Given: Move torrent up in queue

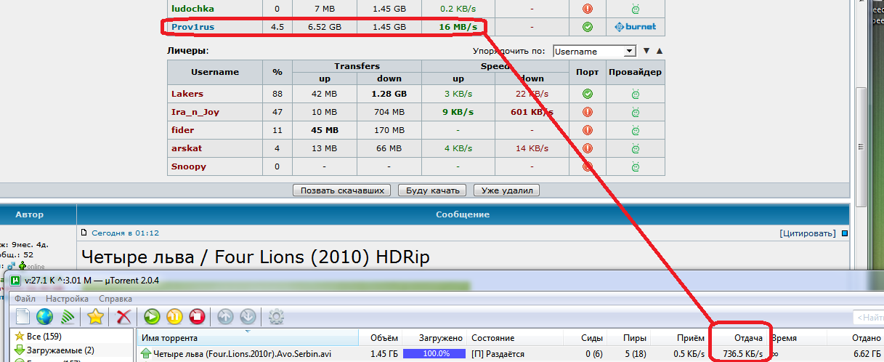Looking at the screenshot, I should click(225, 317).
